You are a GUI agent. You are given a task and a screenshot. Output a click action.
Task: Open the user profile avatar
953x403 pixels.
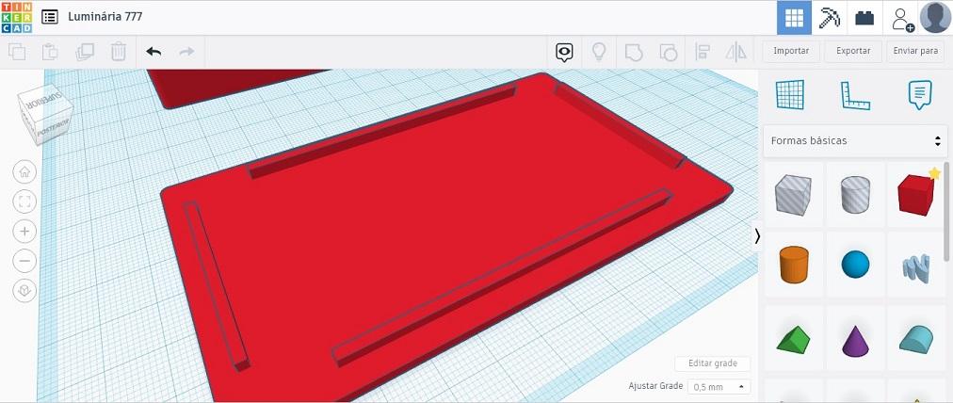(x=935, y=18)
